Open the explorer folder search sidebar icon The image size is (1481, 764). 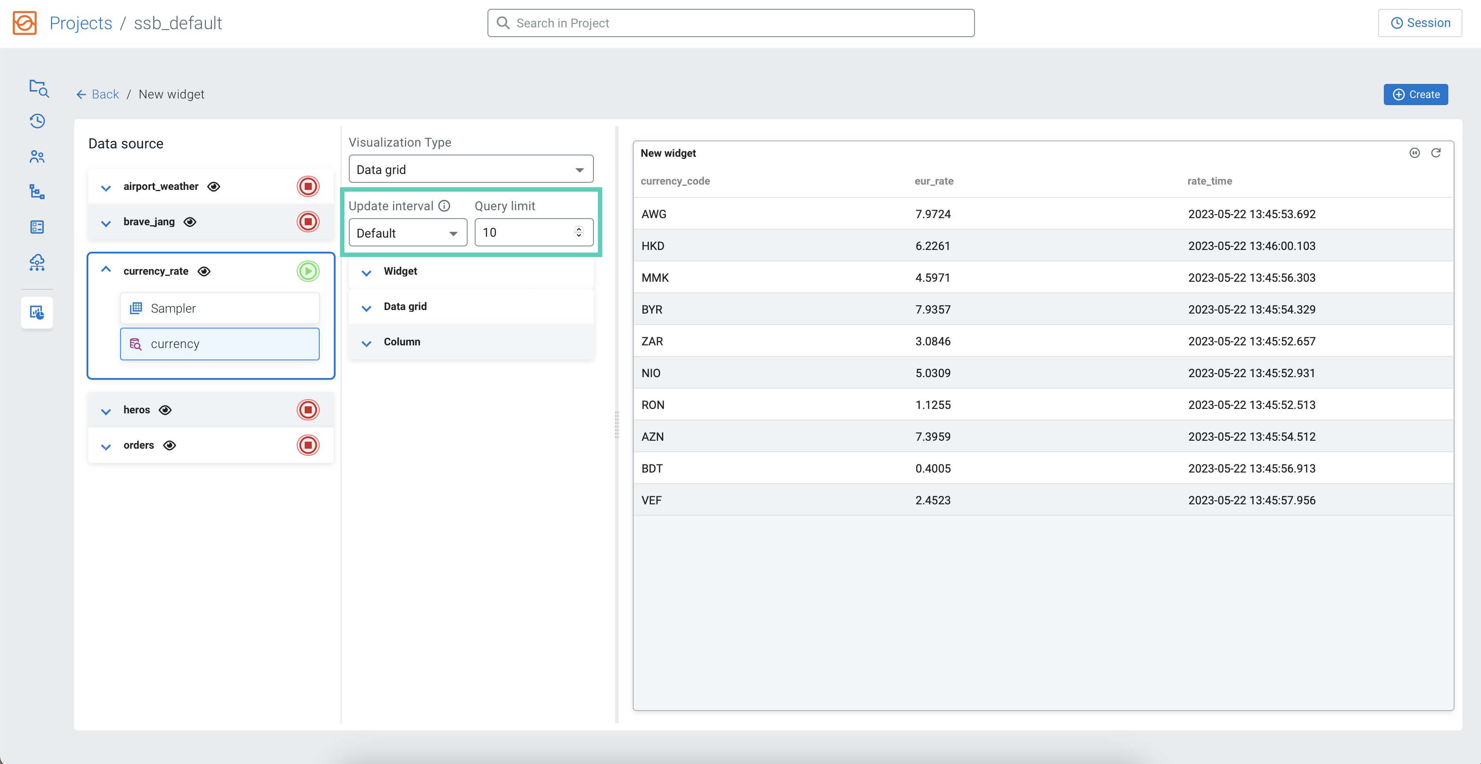click(38, 88)
